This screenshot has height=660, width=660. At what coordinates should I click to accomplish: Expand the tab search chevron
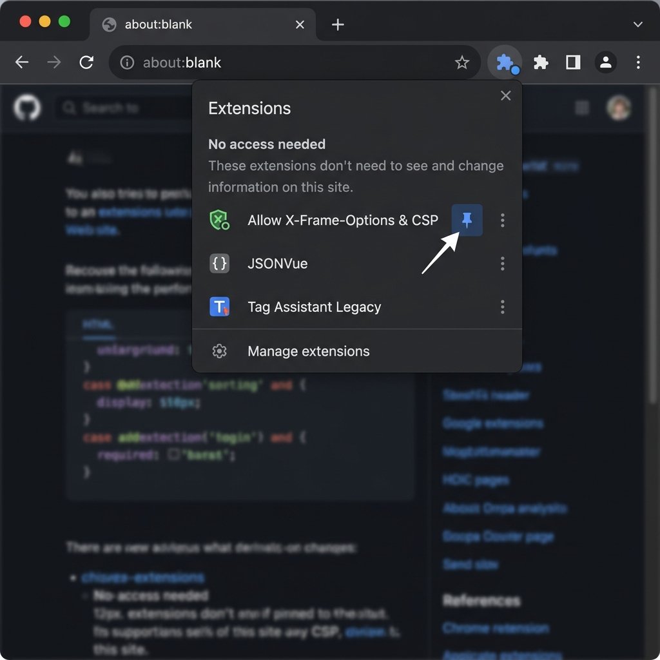click(637, 24)
